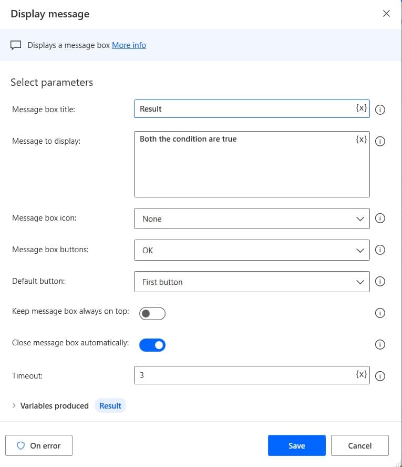Show info for Message to display
The height and width of the screenshot is (467, 402).
click(x=380, y=141)
